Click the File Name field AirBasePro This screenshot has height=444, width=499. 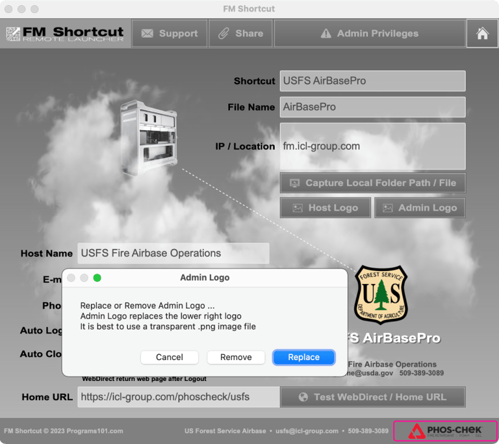click(x=373, y=107)
